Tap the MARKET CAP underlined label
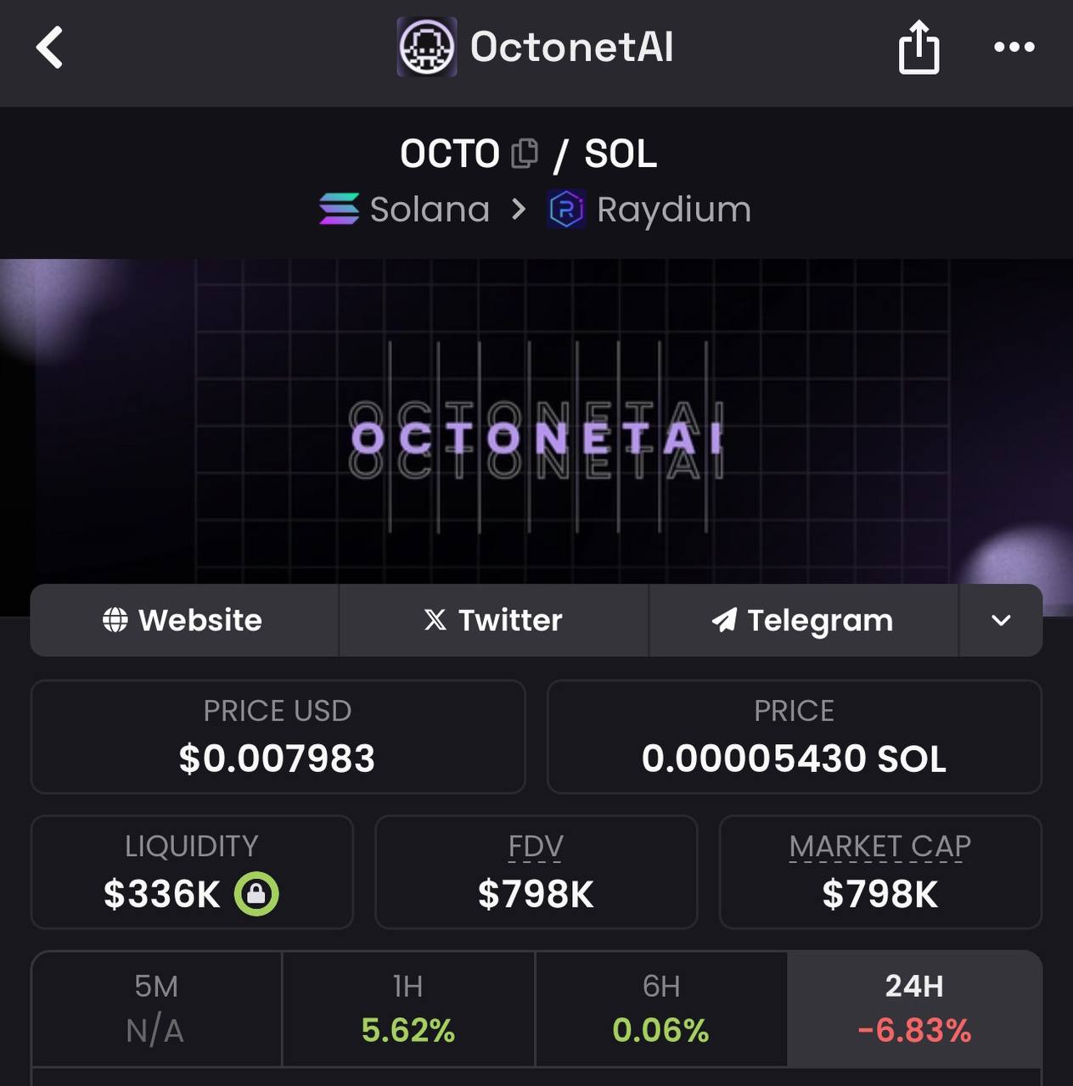1073x1086 pixels. point(880,847)
